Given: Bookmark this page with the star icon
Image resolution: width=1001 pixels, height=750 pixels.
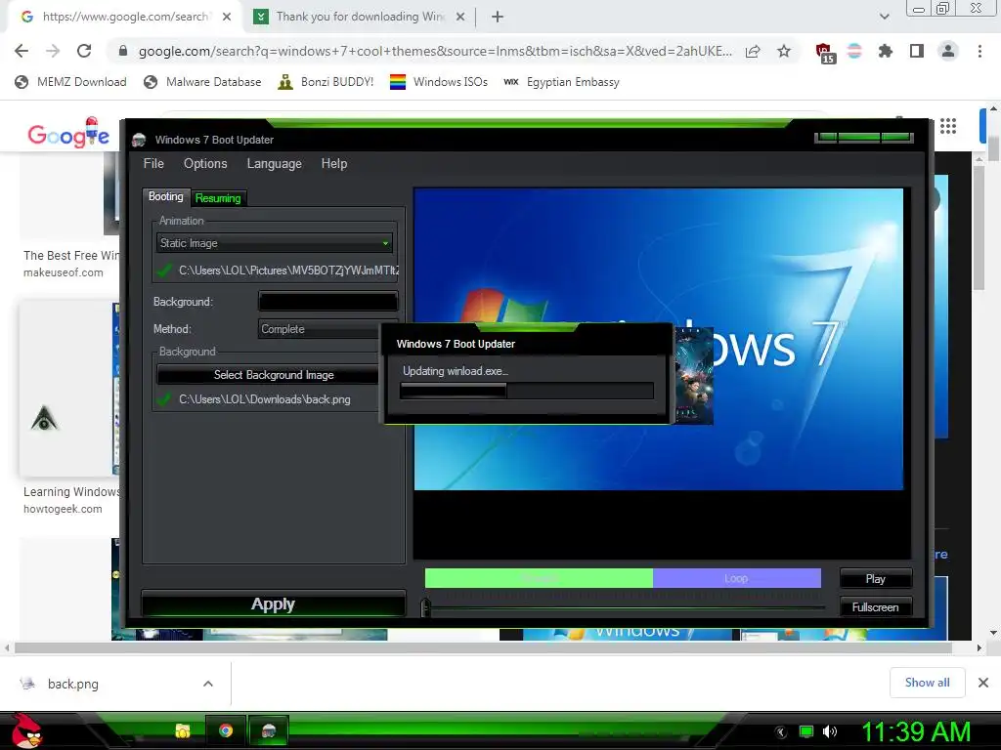Looking at the screenshot, I should pyautogui.click(x=784, y=51).
